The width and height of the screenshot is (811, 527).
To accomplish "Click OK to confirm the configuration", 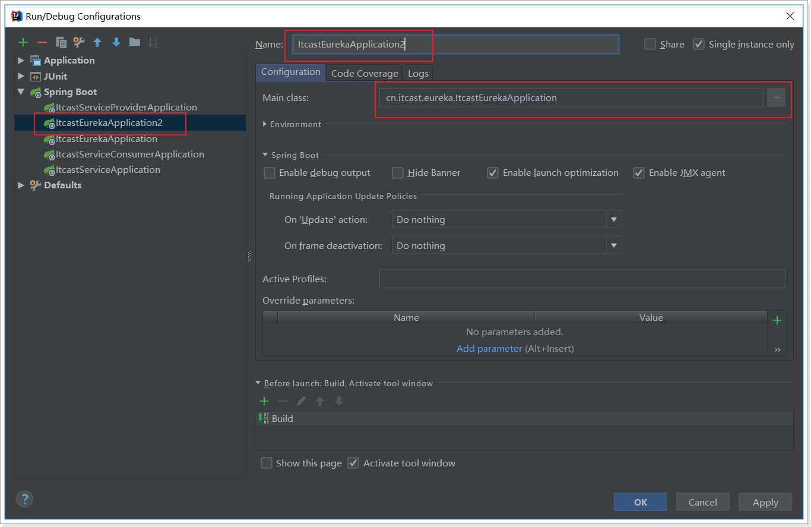I will (641, 502).
